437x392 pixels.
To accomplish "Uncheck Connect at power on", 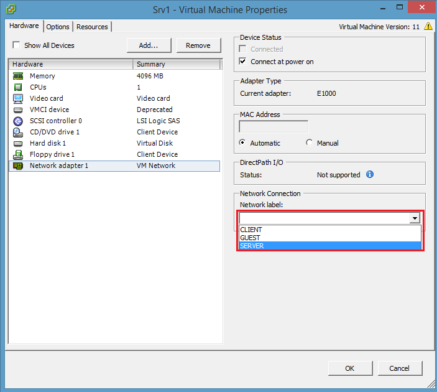I will click(x=243, y=61).
